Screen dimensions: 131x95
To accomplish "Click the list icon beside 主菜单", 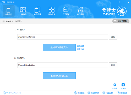I will pos(3,21).
